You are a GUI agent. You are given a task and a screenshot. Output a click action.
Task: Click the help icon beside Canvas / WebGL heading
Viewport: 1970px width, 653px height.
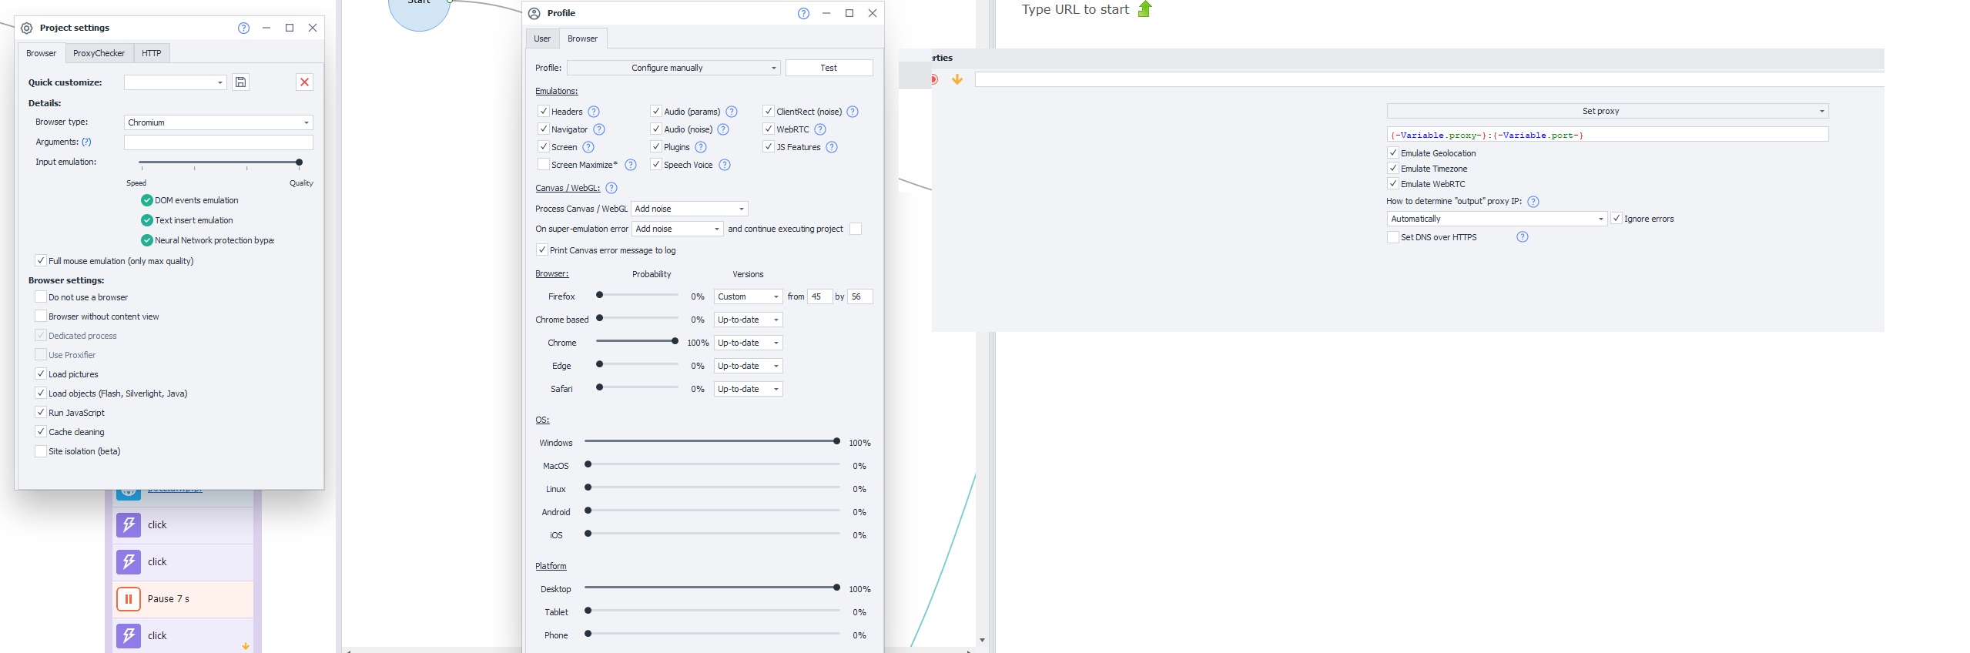(x=611, y=188)
